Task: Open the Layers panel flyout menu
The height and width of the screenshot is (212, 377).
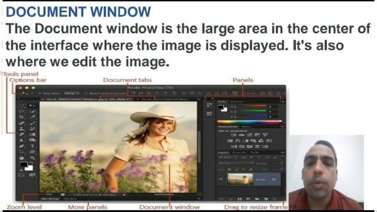Action: (x=282, y=153)
